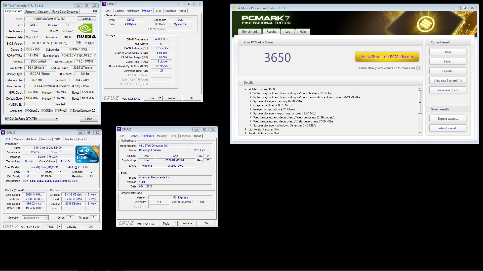
Task: Click the PCMark 7 window title icon
Action: coord(234,8)
